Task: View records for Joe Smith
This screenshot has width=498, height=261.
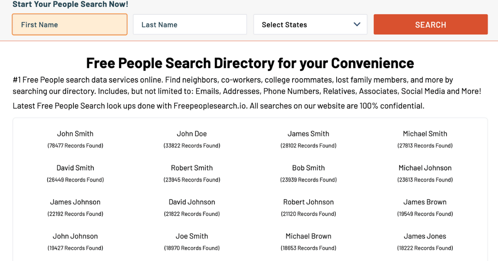Action: point(192,236)
